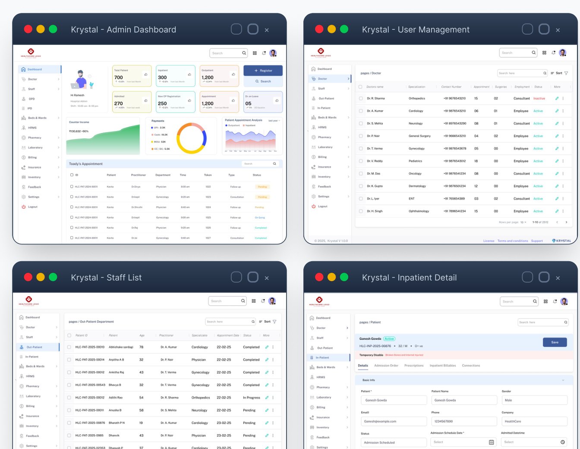Screen dimensions: 580x449
Task: Tick the checkbox for Dr. K. Gupta
Action: click(361, 186)
